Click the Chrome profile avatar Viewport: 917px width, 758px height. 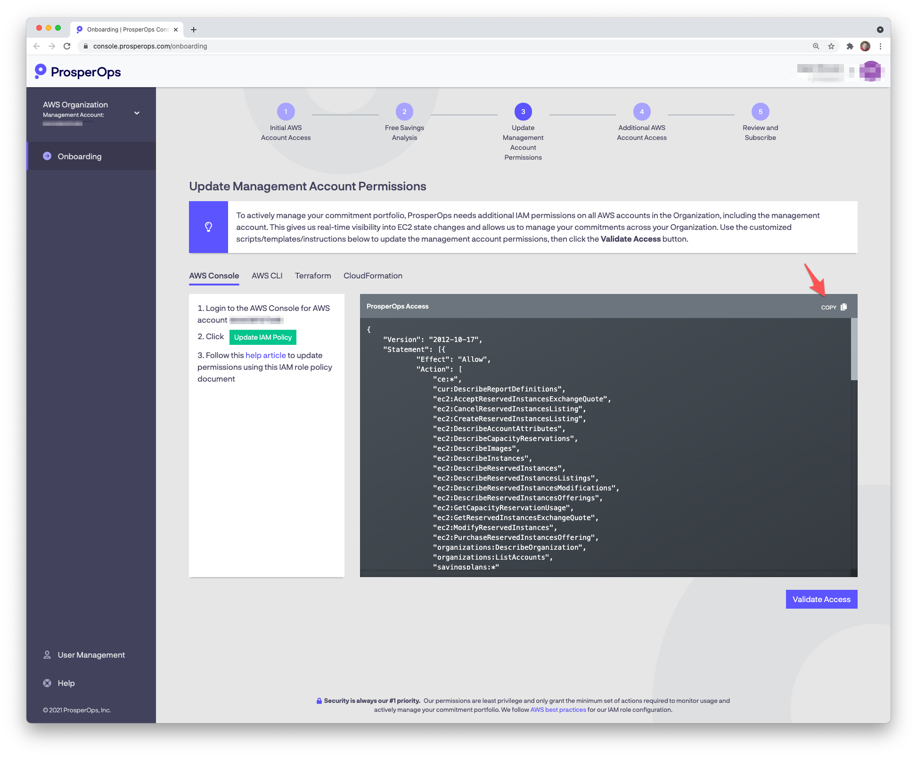[865, 46]
